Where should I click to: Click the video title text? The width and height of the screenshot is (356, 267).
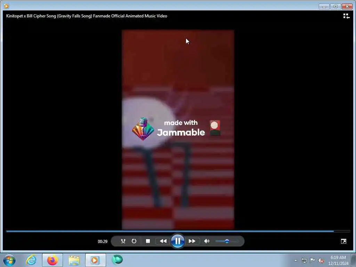tap(87, 16)
